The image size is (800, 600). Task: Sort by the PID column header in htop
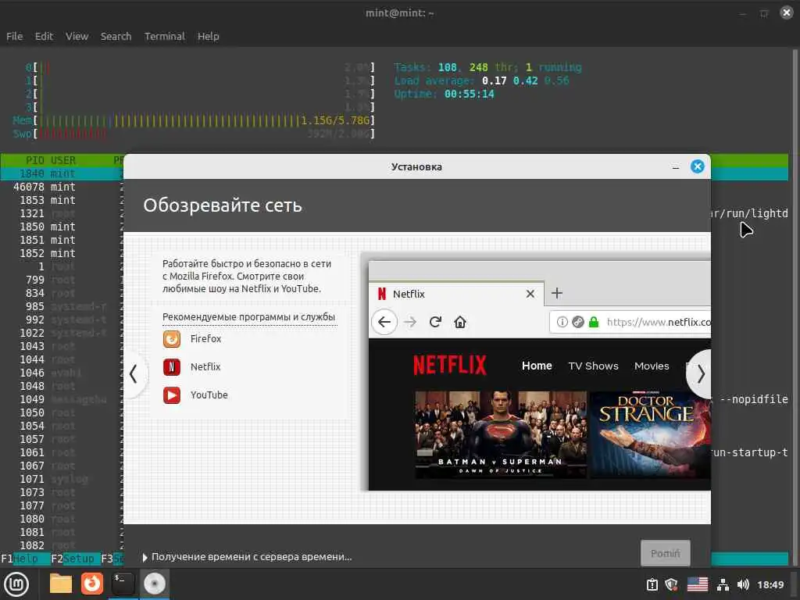point(35,160)
